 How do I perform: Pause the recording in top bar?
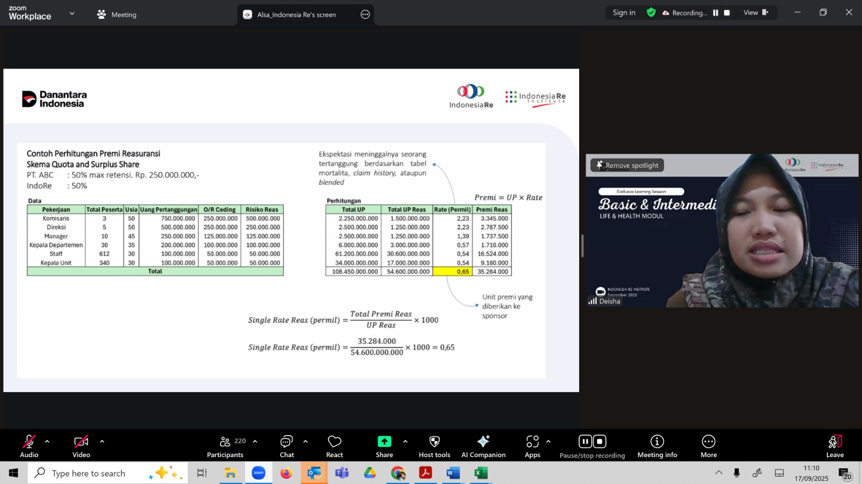[x=715, y=13]
